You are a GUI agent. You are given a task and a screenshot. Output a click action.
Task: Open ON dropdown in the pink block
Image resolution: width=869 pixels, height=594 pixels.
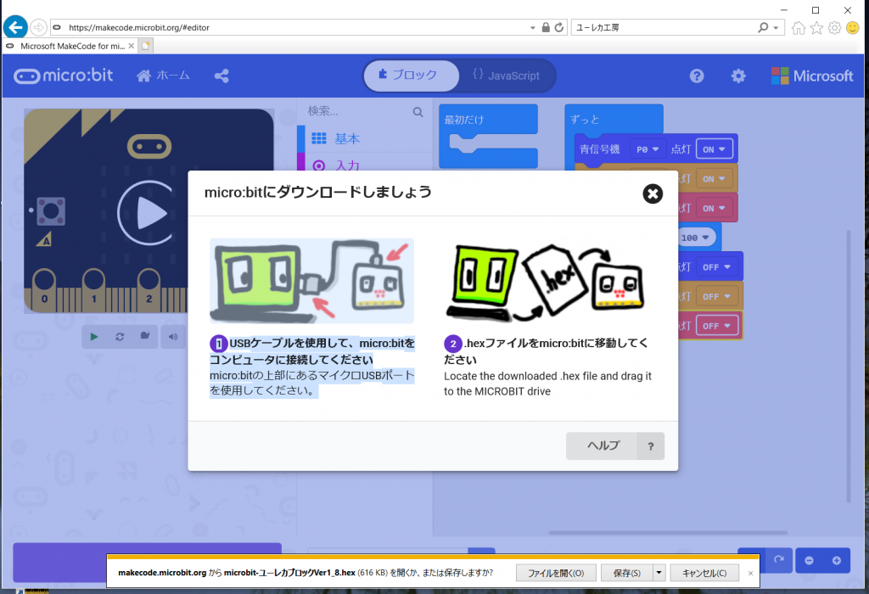point(715,209)
